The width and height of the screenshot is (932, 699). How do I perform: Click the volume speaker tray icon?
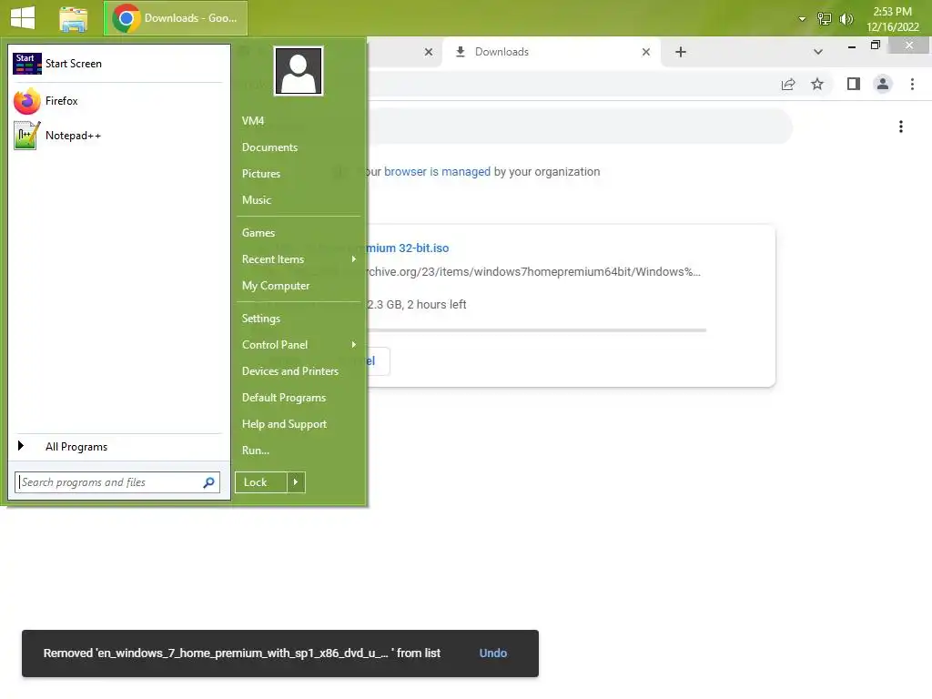click(x=846, y=19)
